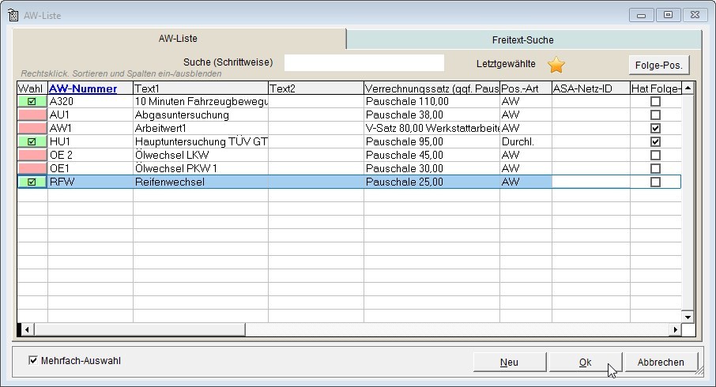Toggle Hat Folge checkbox in AW1 row
The width and height of the screenshot is (716, 387).
(655, 128)
